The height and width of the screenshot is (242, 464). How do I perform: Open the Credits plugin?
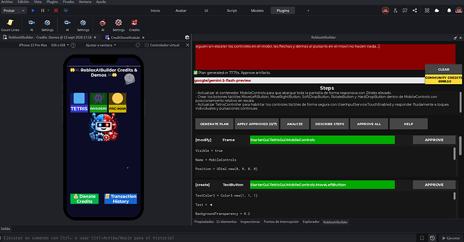[x=134, y=25]
